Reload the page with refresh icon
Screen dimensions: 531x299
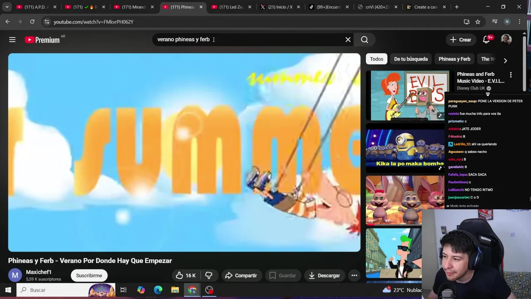[x=32, y=22]
